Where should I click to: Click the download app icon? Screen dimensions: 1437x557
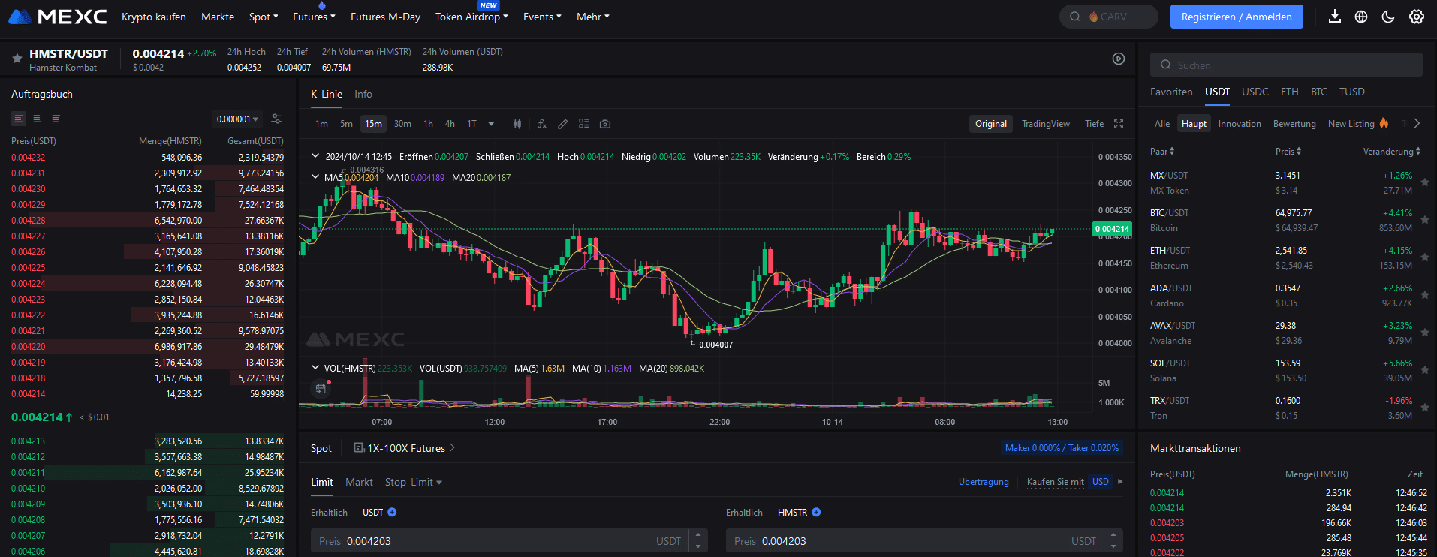1334,17
